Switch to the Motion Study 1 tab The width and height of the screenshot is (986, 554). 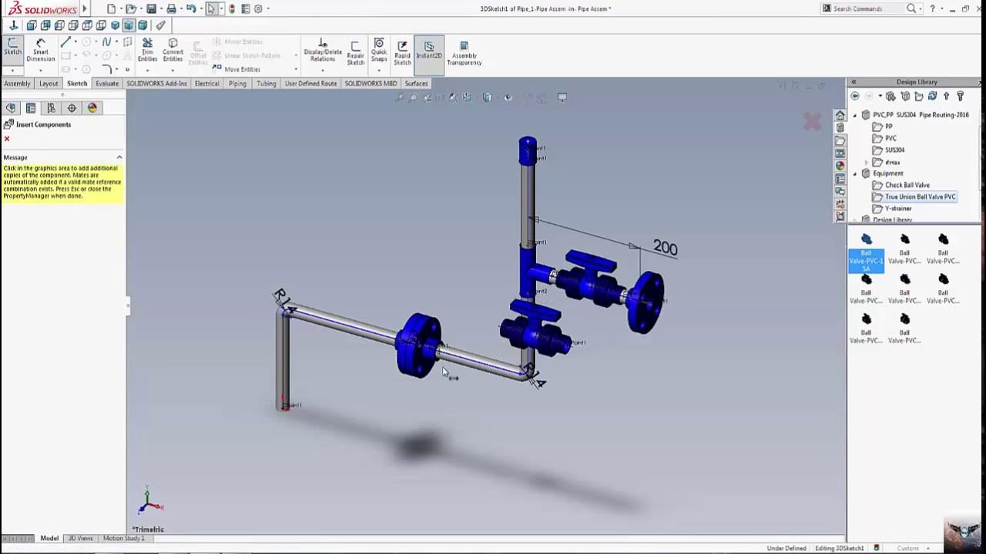pyautogui.click(x=123, y=538)
